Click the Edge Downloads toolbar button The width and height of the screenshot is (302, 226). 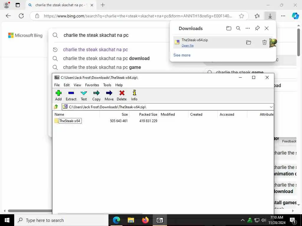[270, 16]
